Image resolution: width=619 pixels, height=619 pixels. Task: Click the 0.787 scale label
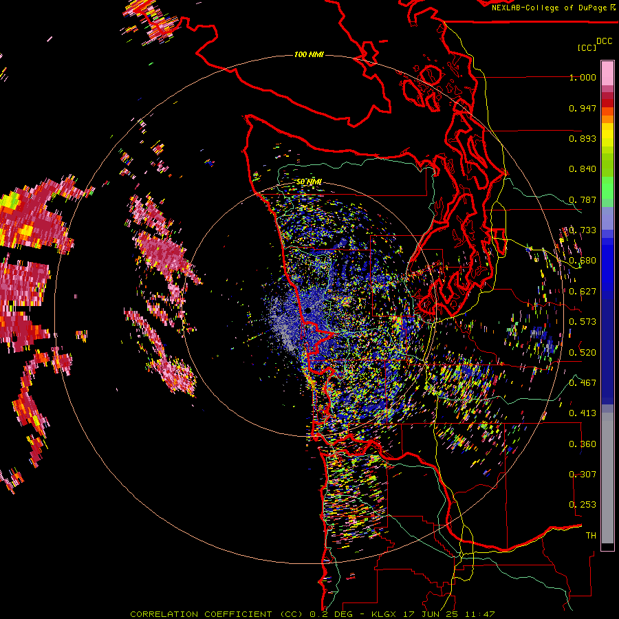point(583,199)
